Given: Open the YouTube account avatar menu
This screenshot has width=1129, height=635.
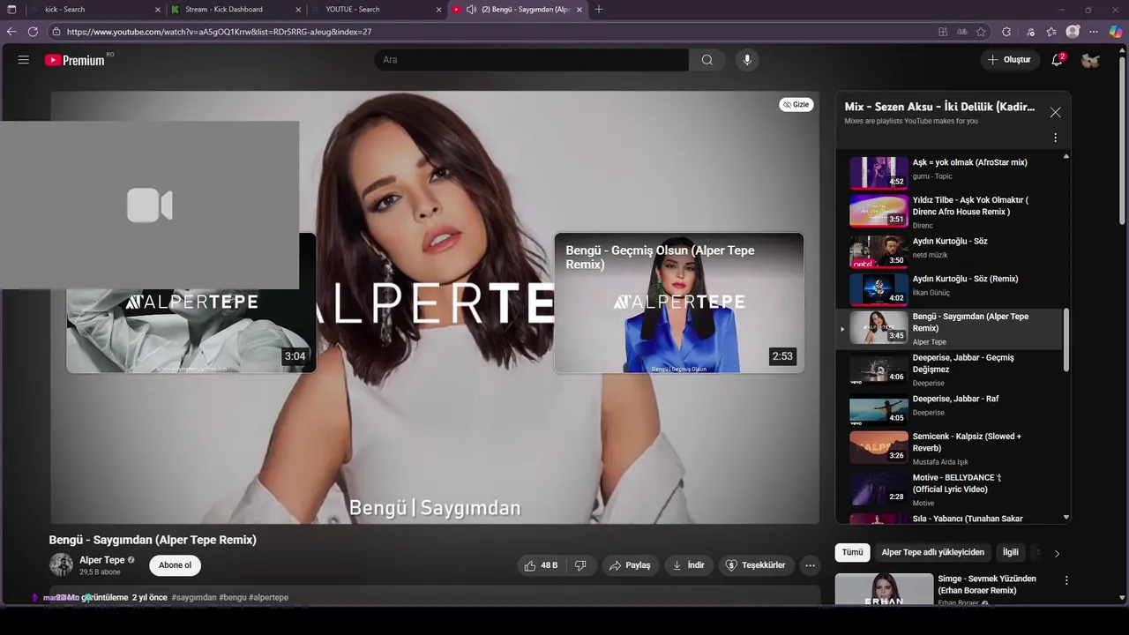Looking at the screenshot, I should (1091, 60).
